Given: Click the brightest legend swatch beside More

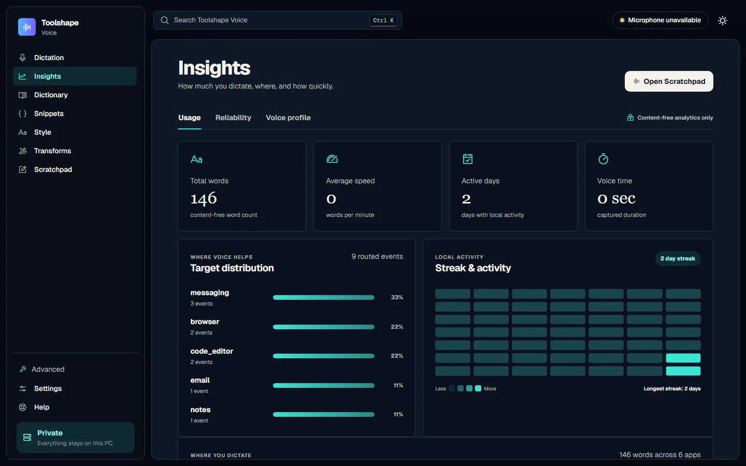Looking at the screenshot, I should point(478,388).
